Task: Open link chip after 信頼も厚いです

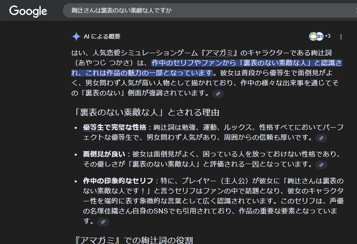Action: (x=321, y=138)
